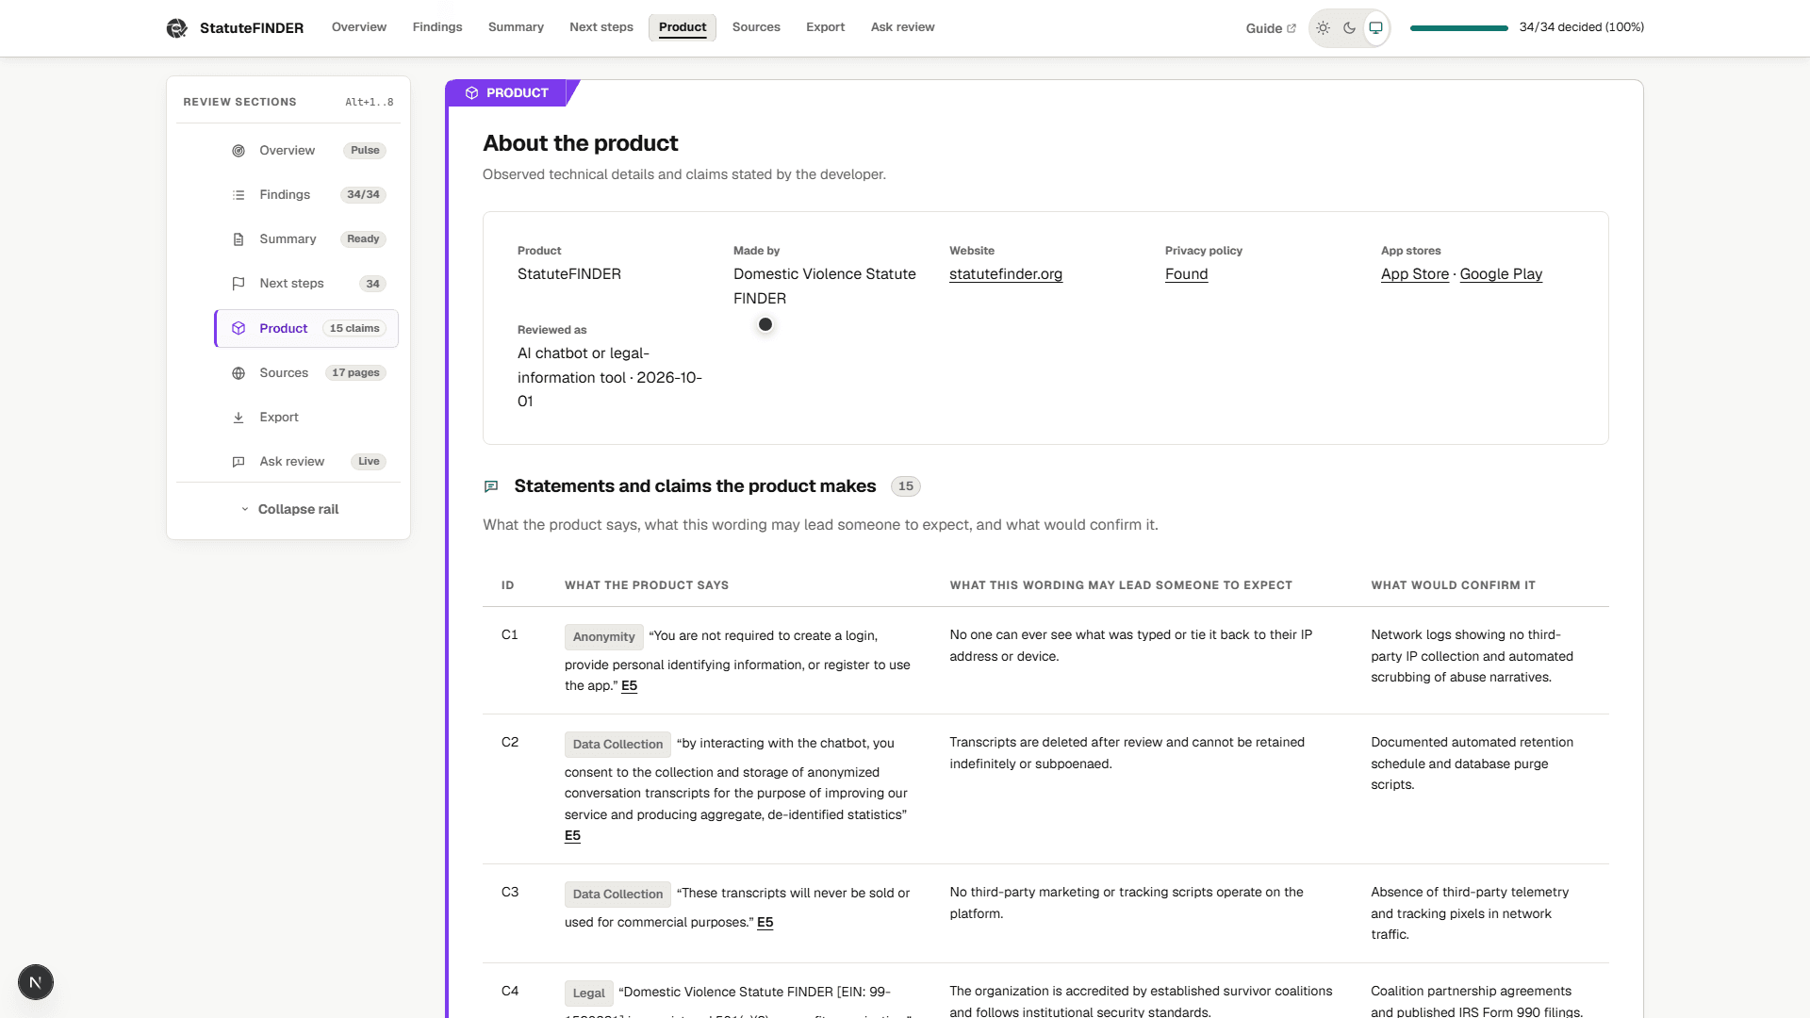Click the 17 pages badge beside Sources
The width and height of the screenshot is (1810, 1018).
coord(355,373)
